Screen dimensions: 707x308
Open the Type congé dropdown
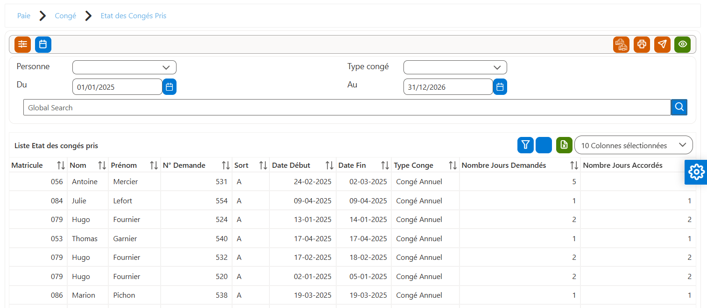[x=455, y=67]
